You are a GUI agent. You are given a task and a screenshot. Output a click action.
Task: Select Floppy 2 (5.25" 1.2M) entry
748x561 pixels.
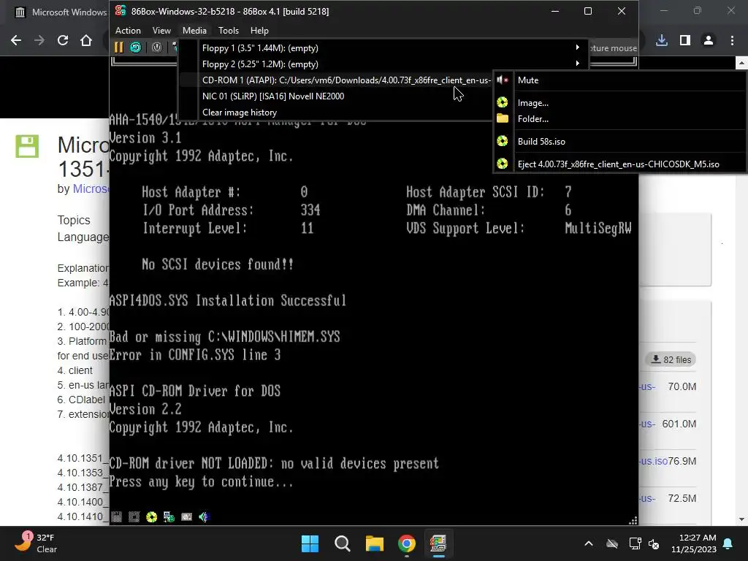384,64
